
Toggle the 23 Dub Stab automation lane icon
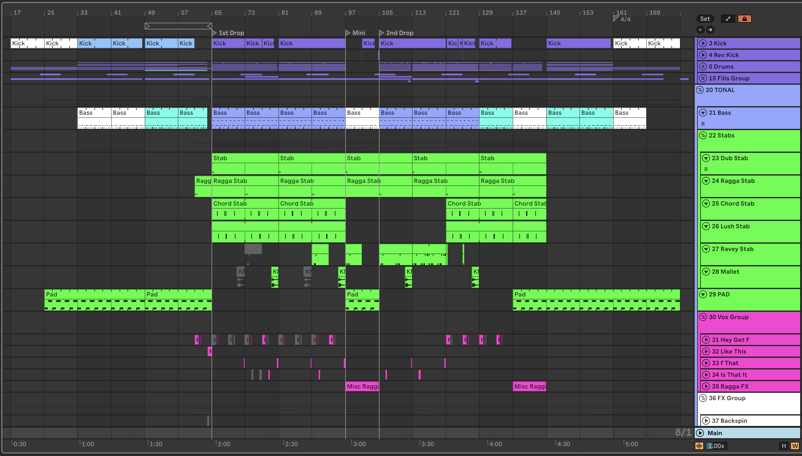pyautogui.click(x=706, y=169)
